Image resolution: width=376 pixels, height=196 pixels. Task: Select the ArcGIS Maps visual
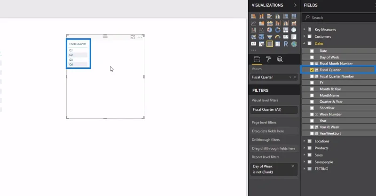(x=294, y=44)
